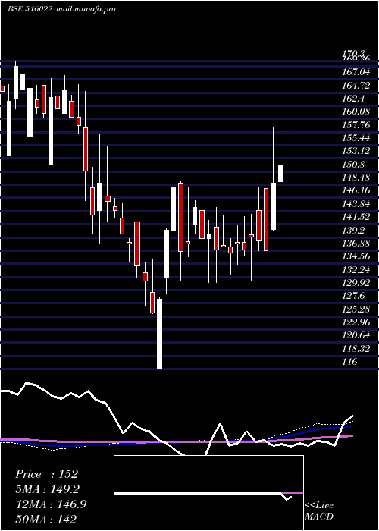Screen dimensions: 379x531
Task: Click the 'Price : 152' readout
Action: pyautogui.click(x=47, y=474)
